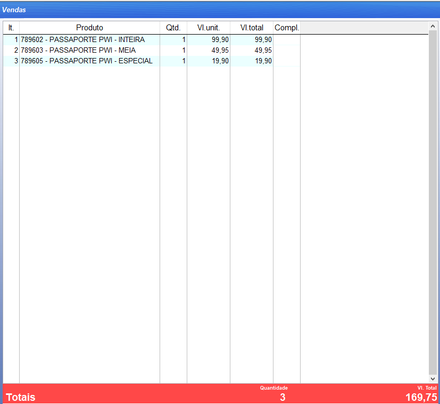The height and width of the screenshot is (404, 440).
Task: Click the vertical scrollbar track
Action: pyautogui.click(x=433, y=202)
